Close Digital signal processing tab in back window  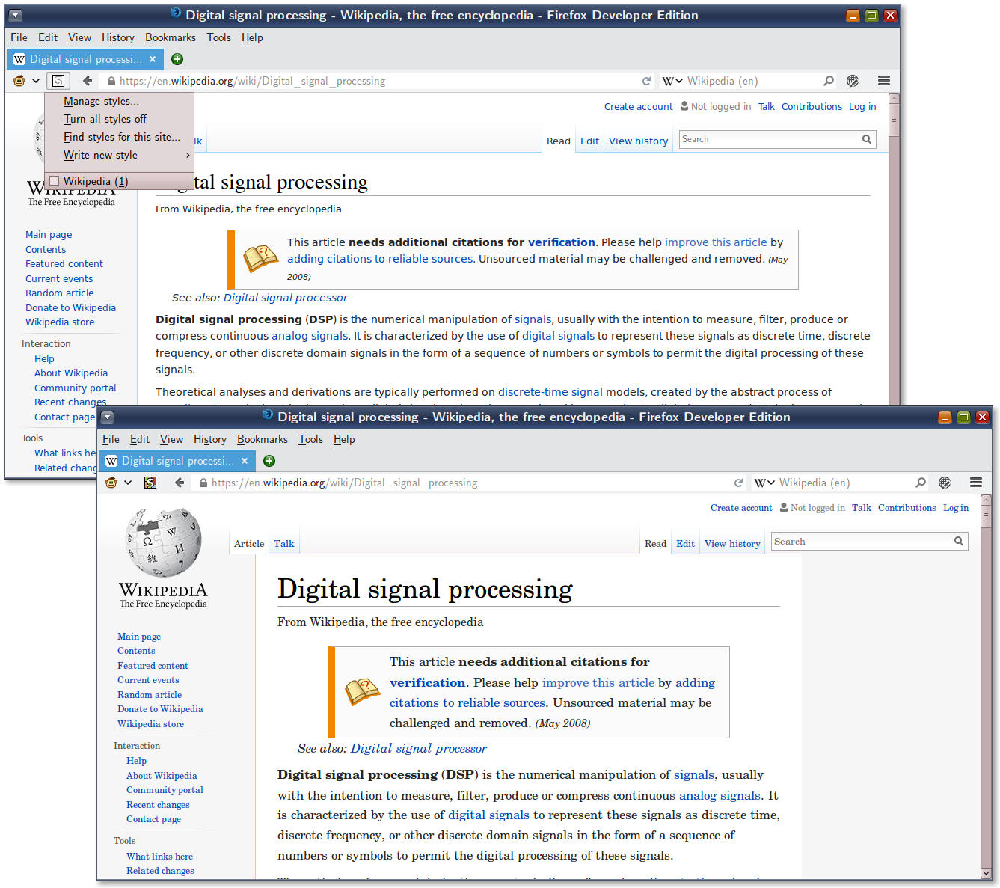(x=153, y=59)
